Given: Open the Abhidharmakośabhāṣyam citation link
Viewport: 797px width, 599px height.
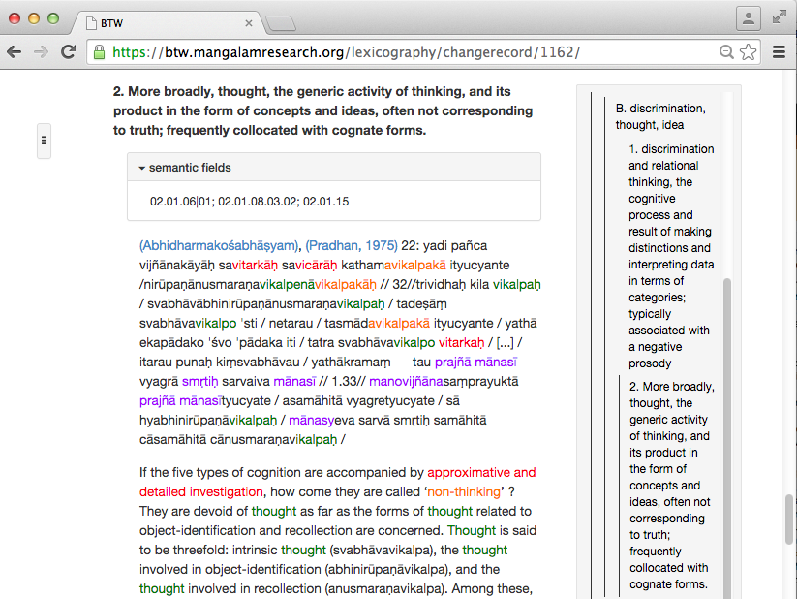Looking at the screenshot, I should [219, 246].
